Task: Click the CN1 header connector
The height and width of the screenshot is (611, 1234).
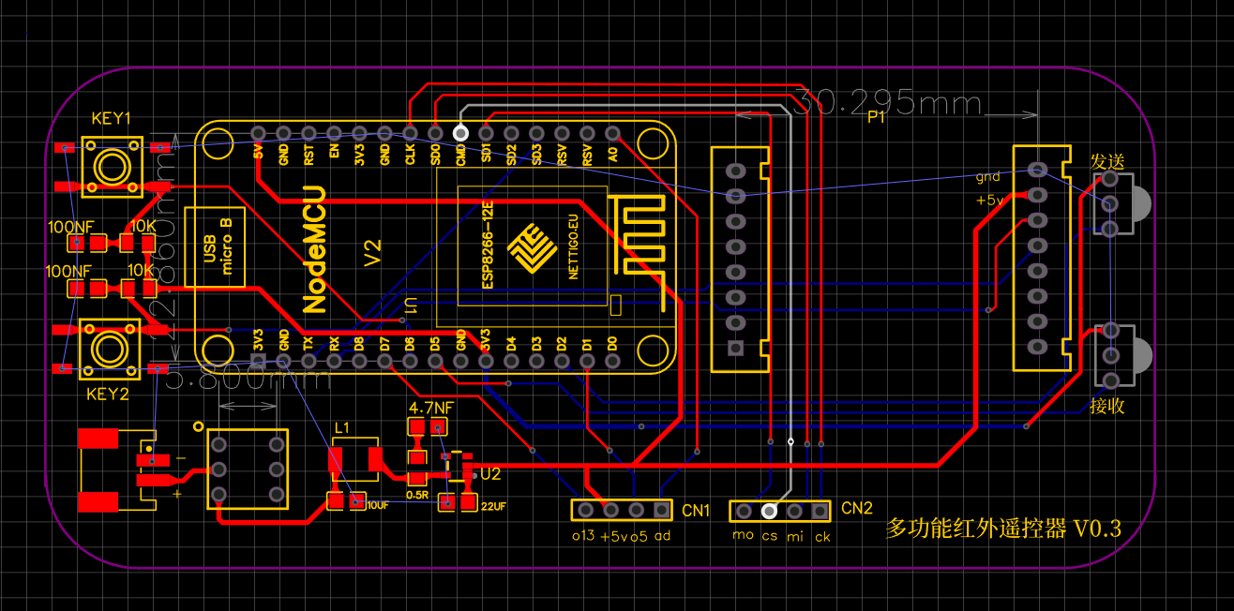Action: pos(623,510)
